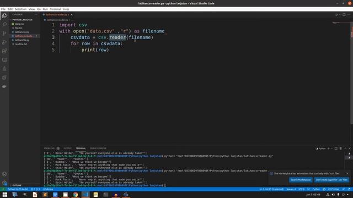
Task: Switch to the Debug Console tab
Action: (x=98, y=148)
